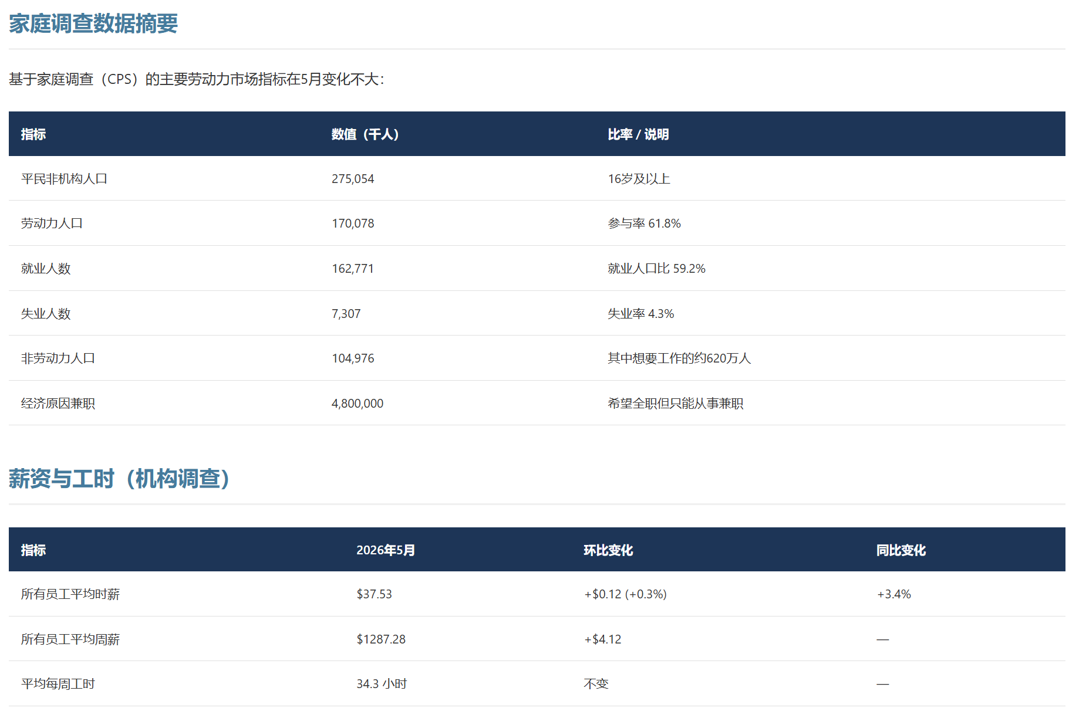Select the 家庭调查数据摘要 heading
Screen dimensions: 1069x718
[x=93, y=23]
